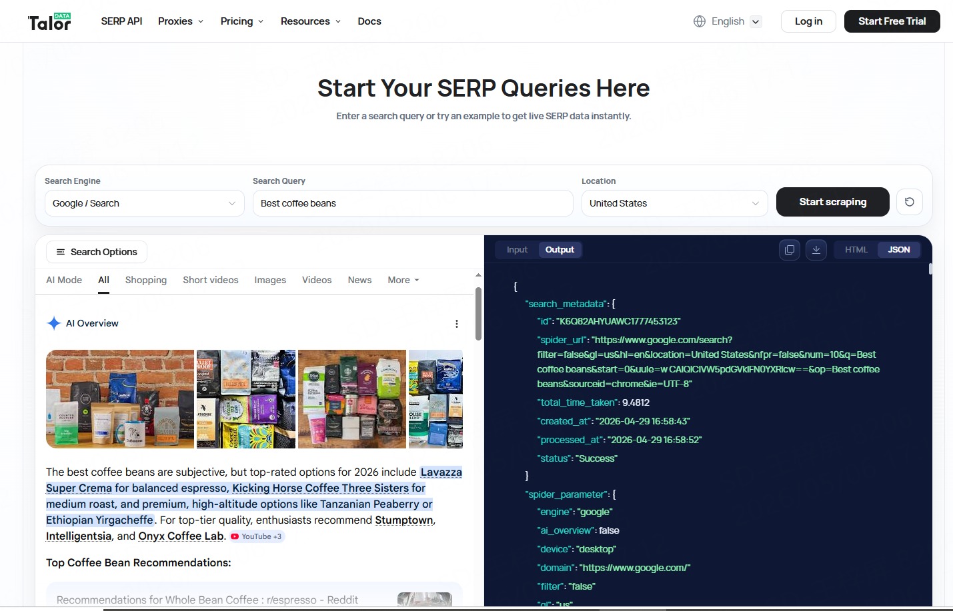Screen dimensions: 953x611
Task: Expand the Resources menu
Action: pos(311,21)
